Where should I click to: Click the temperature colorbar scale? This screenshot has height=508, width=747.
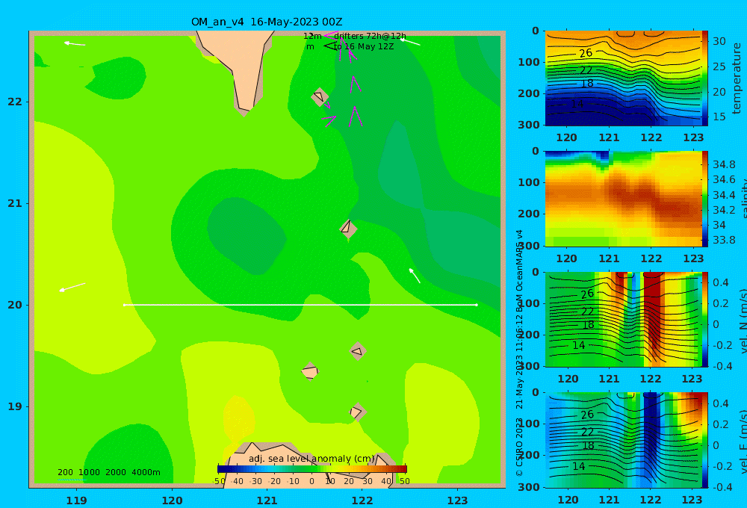705,78
